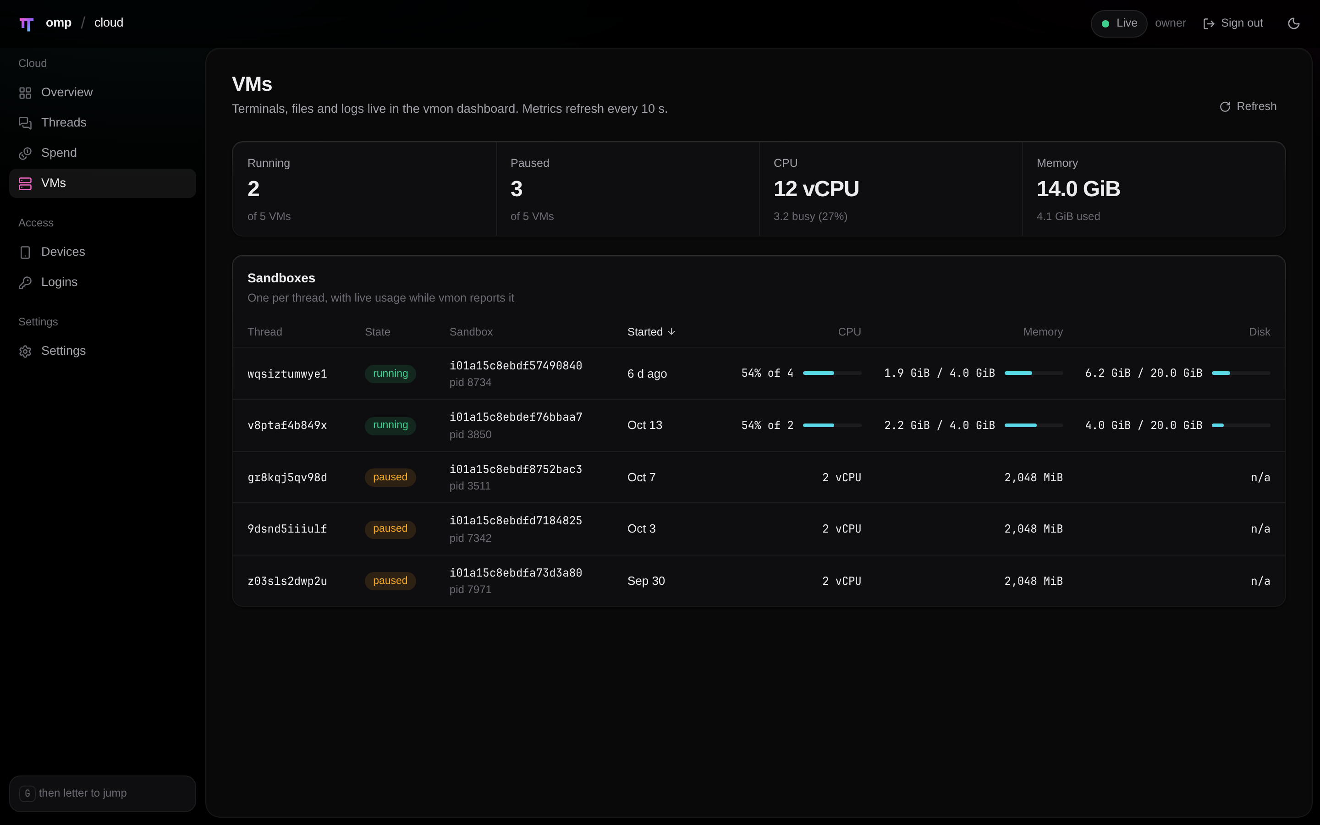Go to Threads in sidebar
Image resolution: width=1320 pixels, height=825 pixels.
(103, 123)
